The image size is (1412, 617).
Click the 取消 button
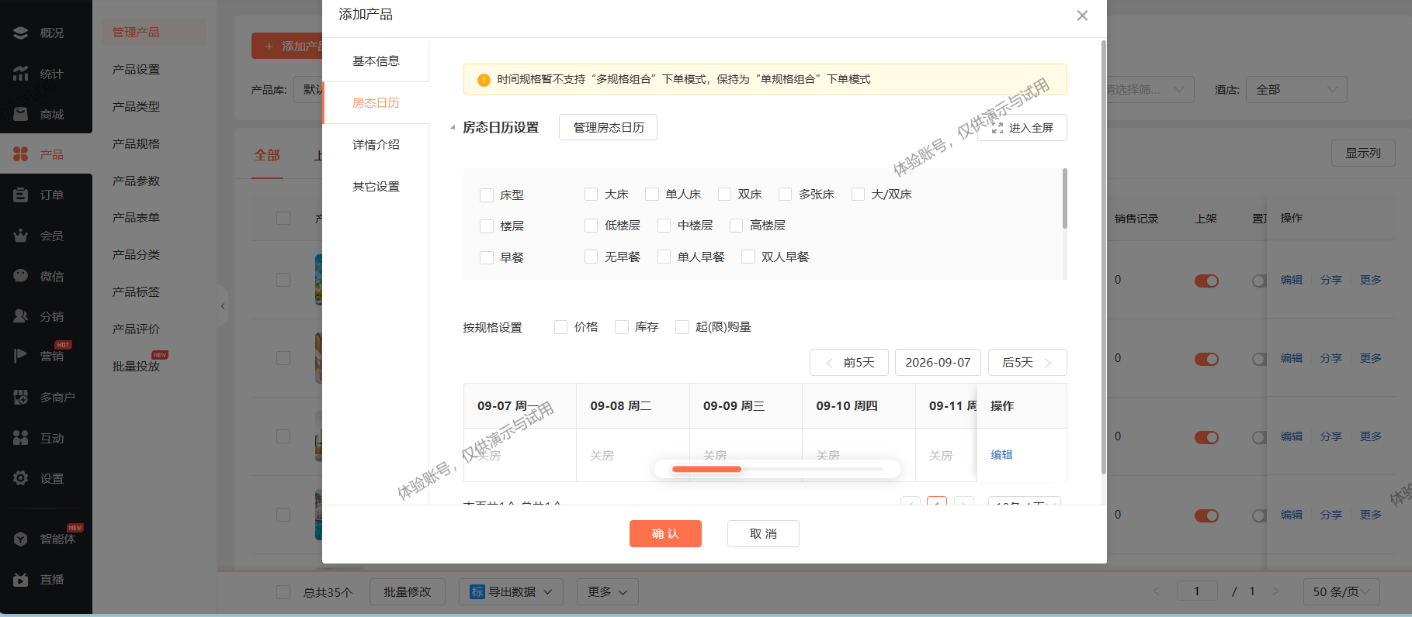coord(763,533)
